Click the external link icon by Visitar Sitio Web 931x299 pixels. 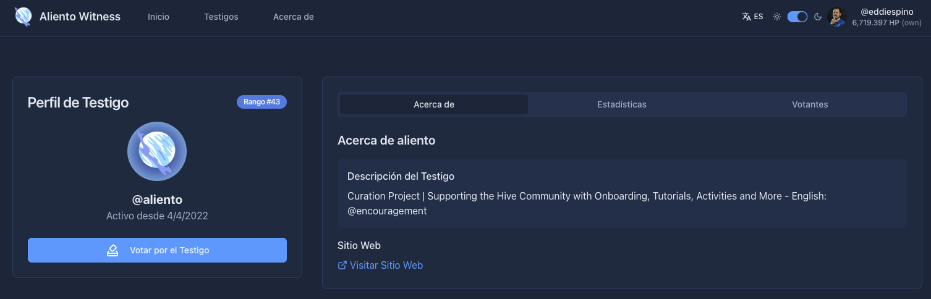point(342,265)
